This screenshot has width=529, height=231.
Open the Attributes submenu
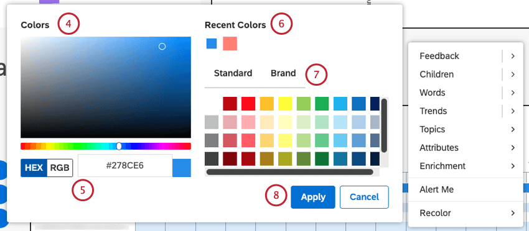coord(466,148)
